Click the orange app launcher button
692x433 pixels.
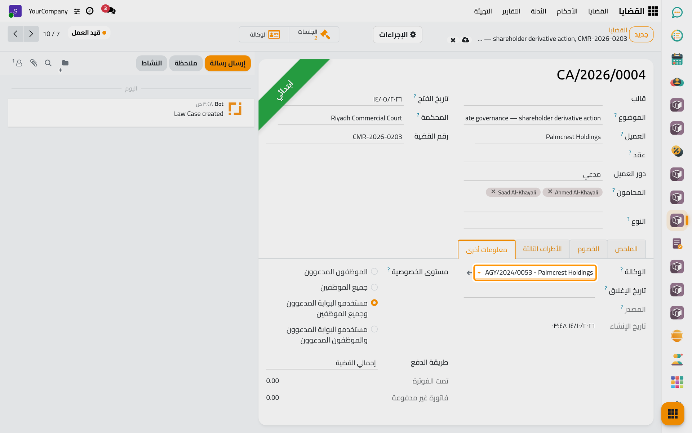673,414
